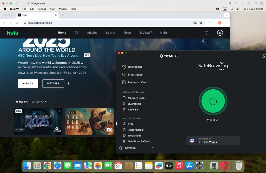266x173 pixels.
Task: Select VPN in Internet Security
Action: pyautogui.click(x=128, y=124)
